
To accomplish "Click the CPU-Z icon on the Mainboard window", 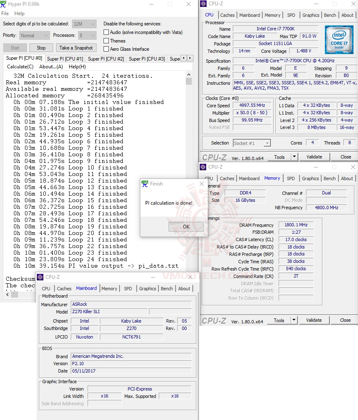I will (x=40, y=277).
